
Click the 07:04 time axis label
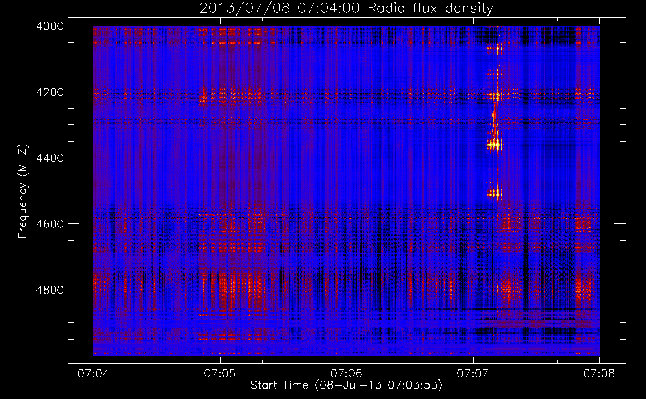(x=93, y=373)
